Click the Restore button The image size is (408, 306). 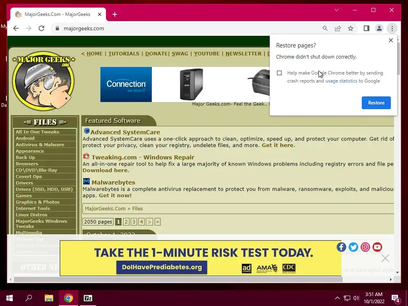pos(376,103)
